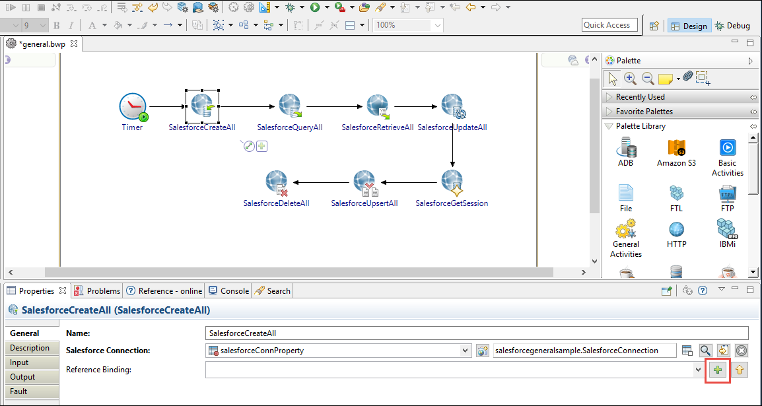Click the palette zoom in magnifier
Image resolution: width=762 pixels, height=406 pixels.
(631, 78)
